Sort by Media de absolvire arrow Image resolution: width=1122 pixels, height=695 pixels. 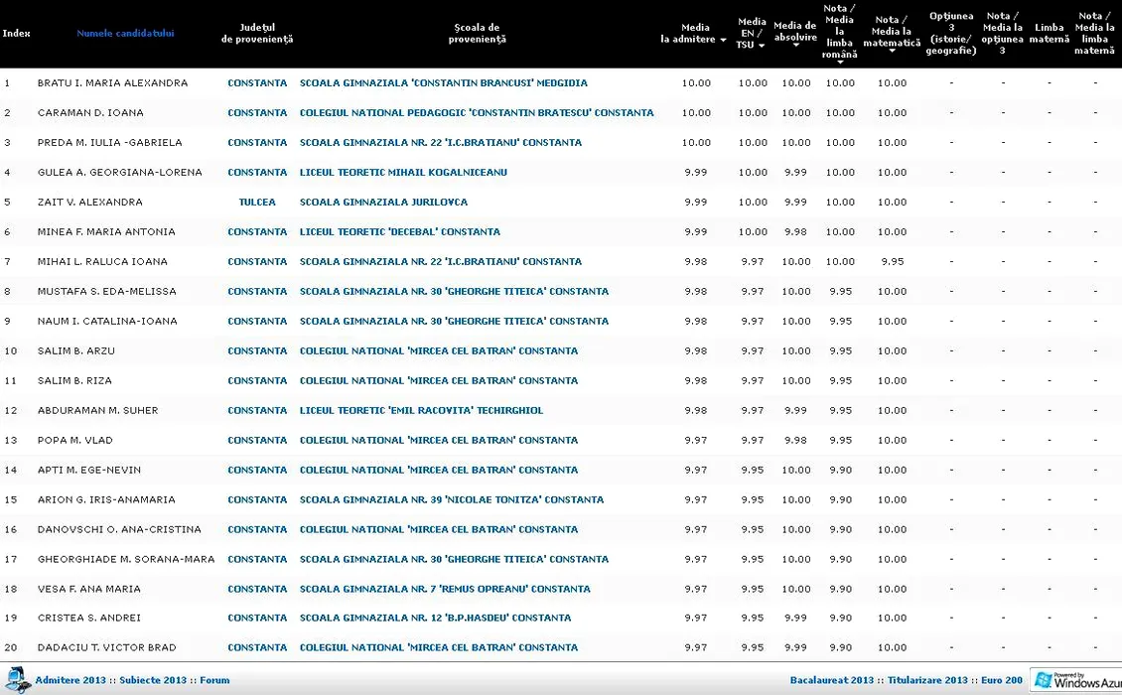click(x=795, y=46)
